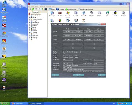The height and width of the screenshot is (105, 132).
Task: Open the Operációs rendszer icon in main pane
Action: click(68, 14)
